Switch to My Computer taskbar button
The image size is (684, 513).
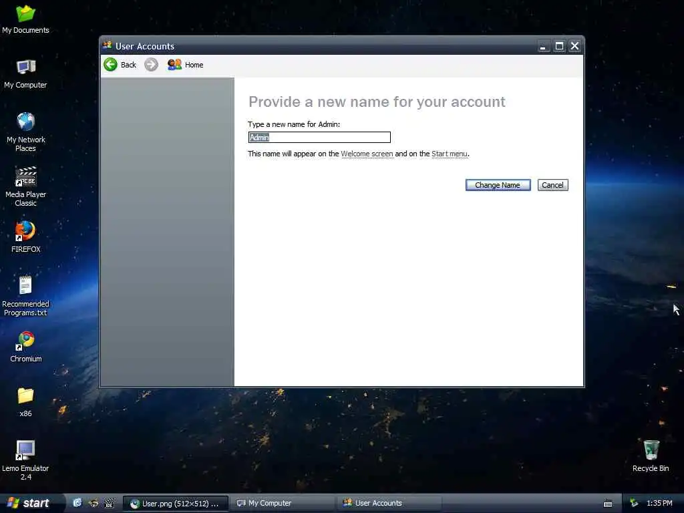pos(283,504)
